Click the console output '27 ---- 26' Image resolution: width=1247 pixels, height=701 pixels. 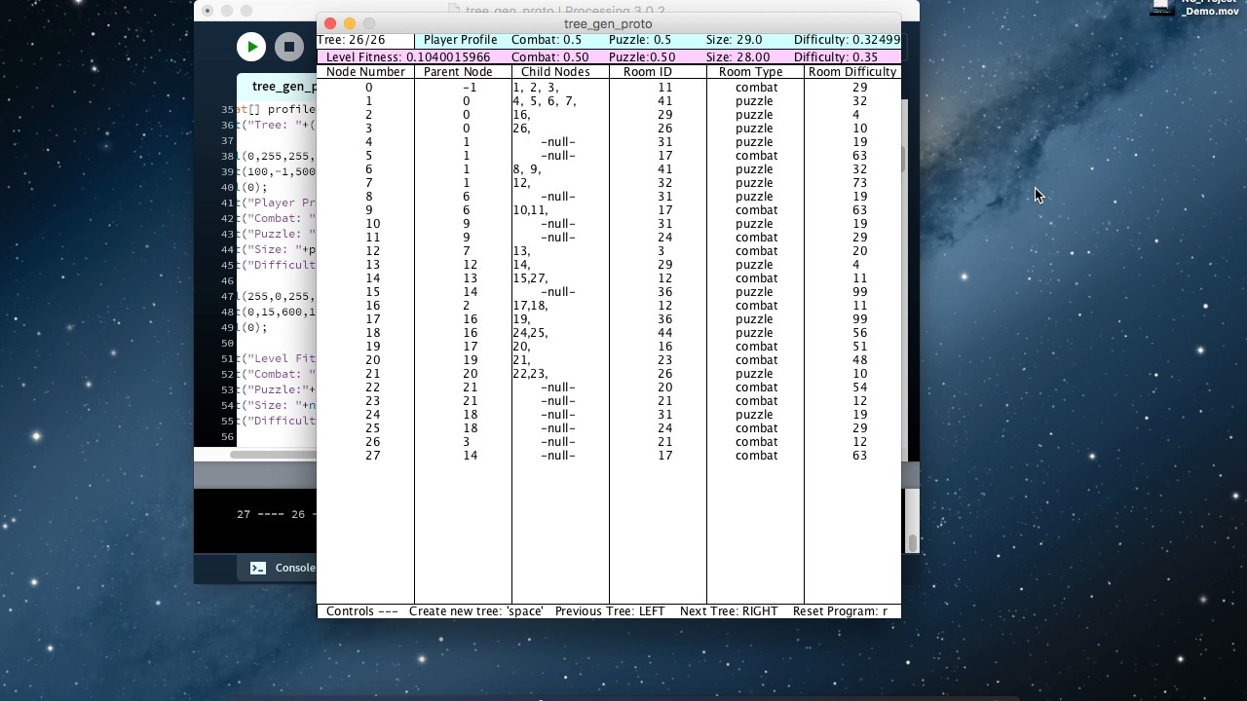click(273, 514)
